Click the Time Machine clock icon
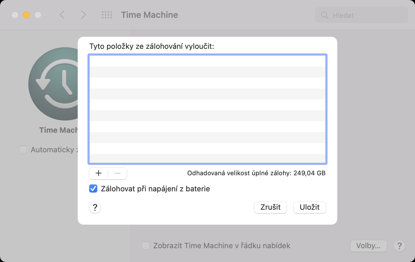Screen dimensions: 415x262 [x=54, y=84]
